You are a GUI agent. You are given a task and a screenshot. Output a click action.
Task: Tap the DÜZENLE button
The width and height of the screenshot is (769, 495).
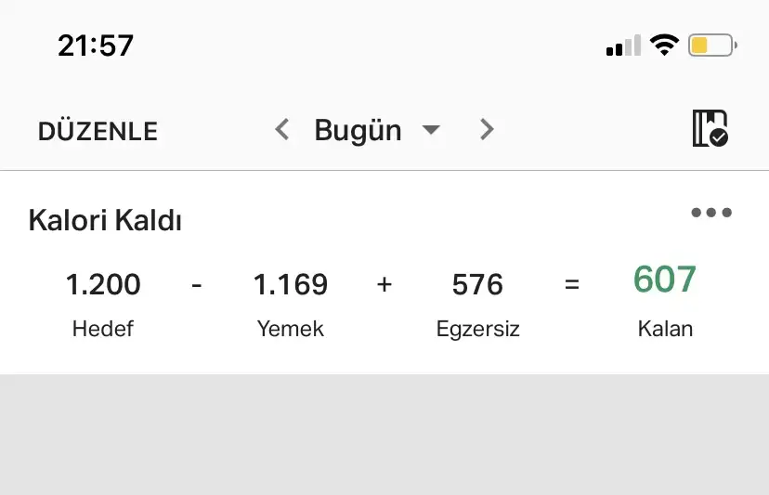(x=98, y=132)
